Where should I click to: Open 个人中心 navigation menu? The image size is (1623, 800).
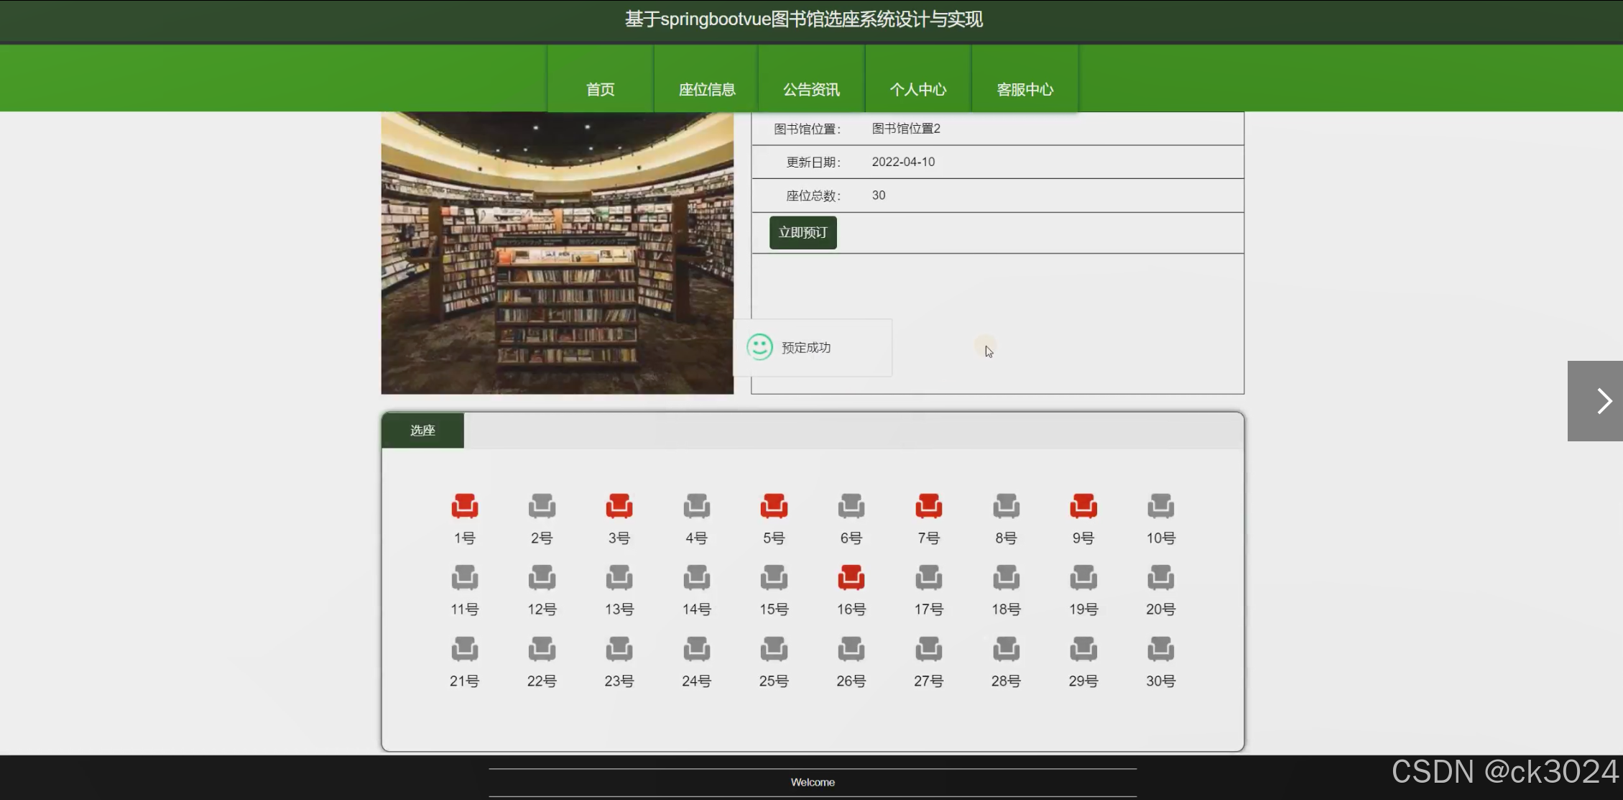point(917,89)
